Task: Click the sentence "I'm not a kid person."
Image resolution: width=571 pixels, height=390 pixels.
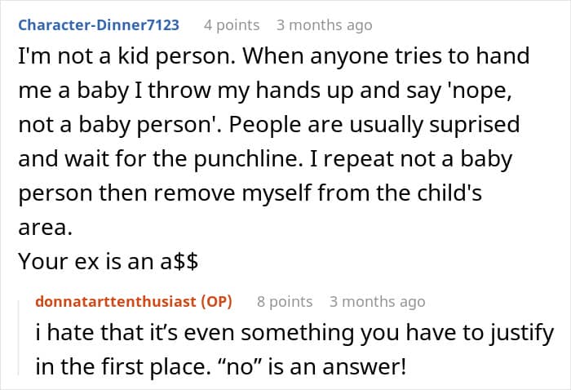Action: (126, 56)
